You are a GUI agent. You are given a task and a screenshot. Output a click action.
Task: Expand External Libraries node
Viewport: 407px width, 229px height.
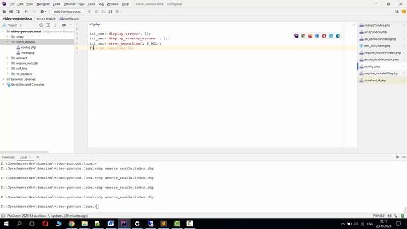pos(3,79)
